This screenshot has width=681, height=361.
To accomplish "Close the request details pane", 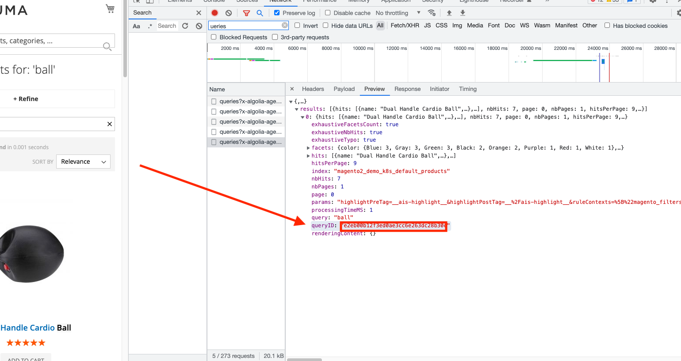I will [x=292, y=89].
